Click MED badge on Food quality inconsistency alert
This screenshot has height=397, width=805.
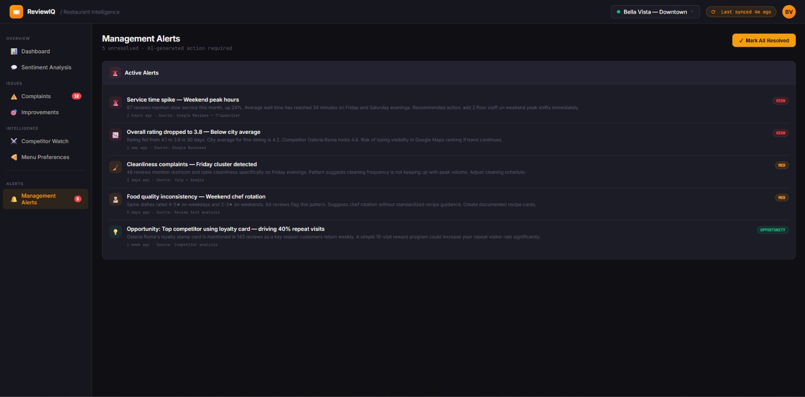tap(782, 198)
